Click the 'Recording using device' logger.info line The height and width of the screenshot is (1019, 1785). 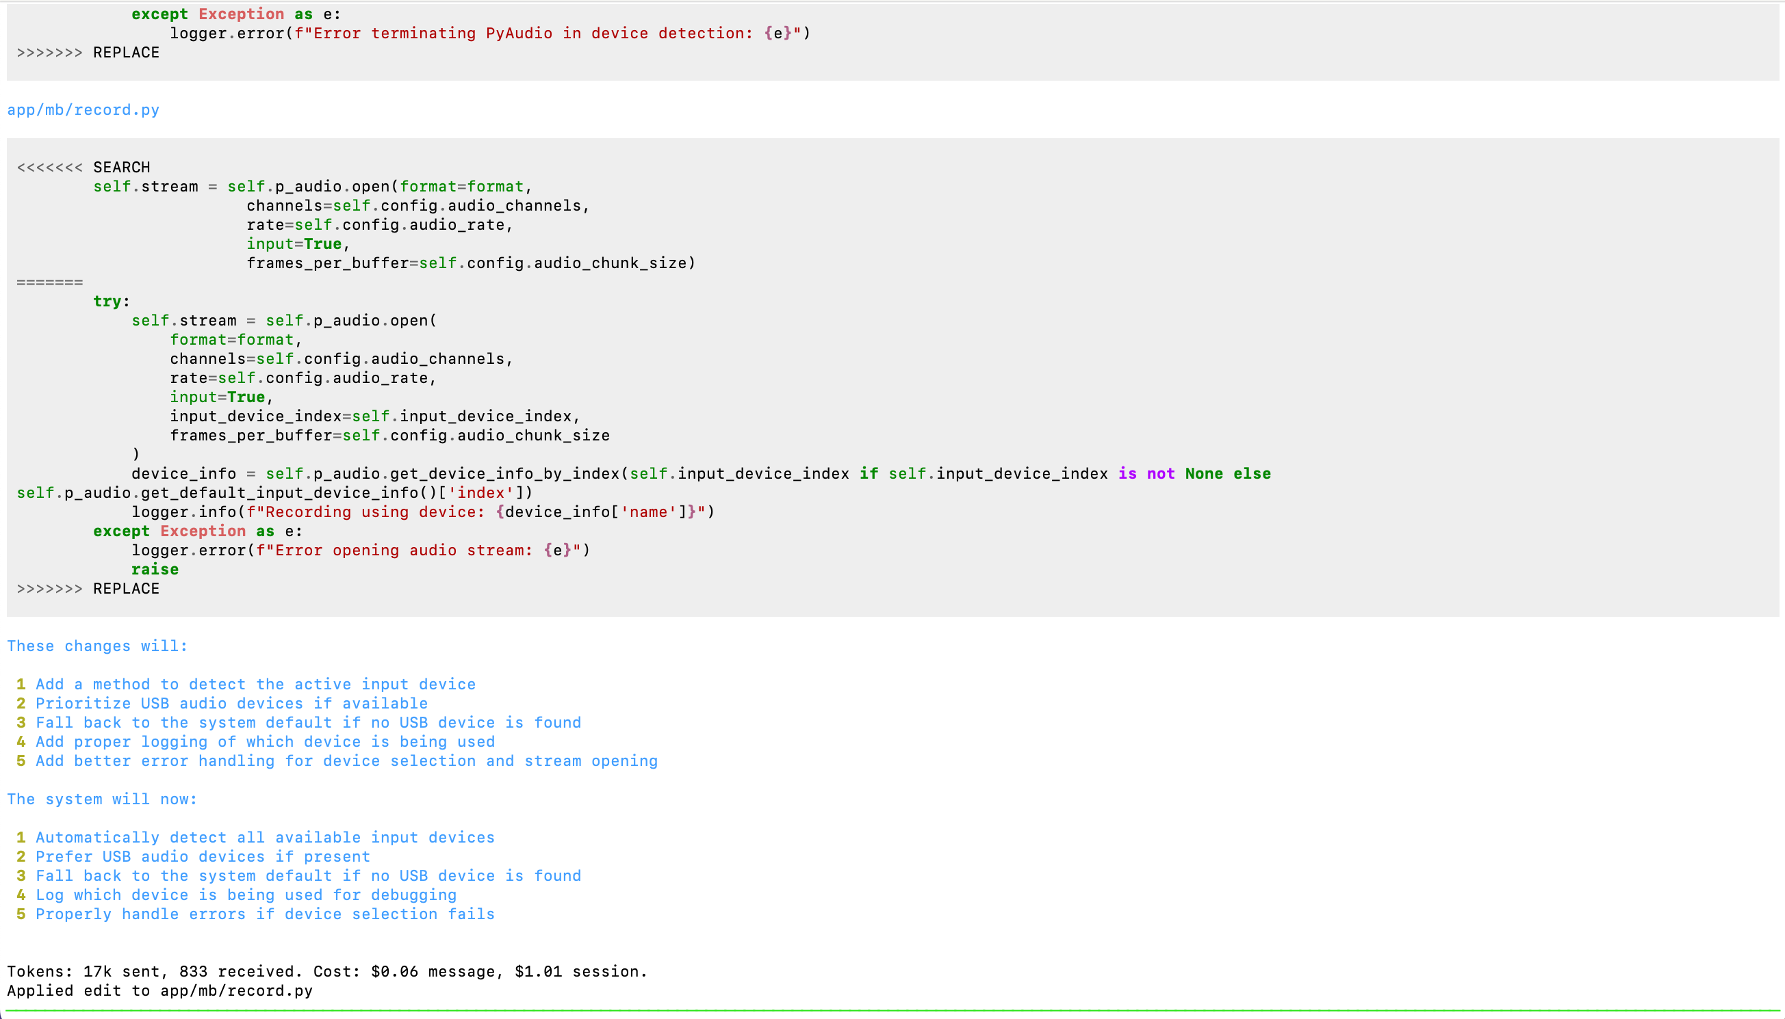click(x=423, y=512)
